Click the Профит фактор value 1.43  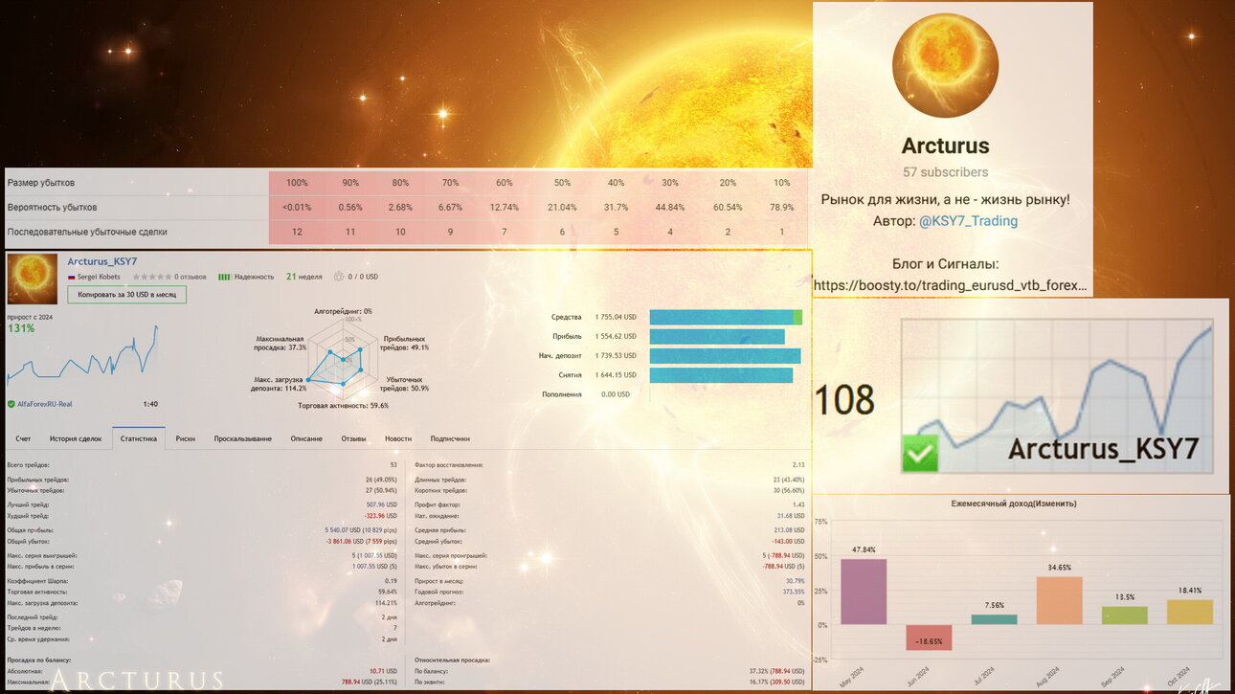click(x=798, y=504)
